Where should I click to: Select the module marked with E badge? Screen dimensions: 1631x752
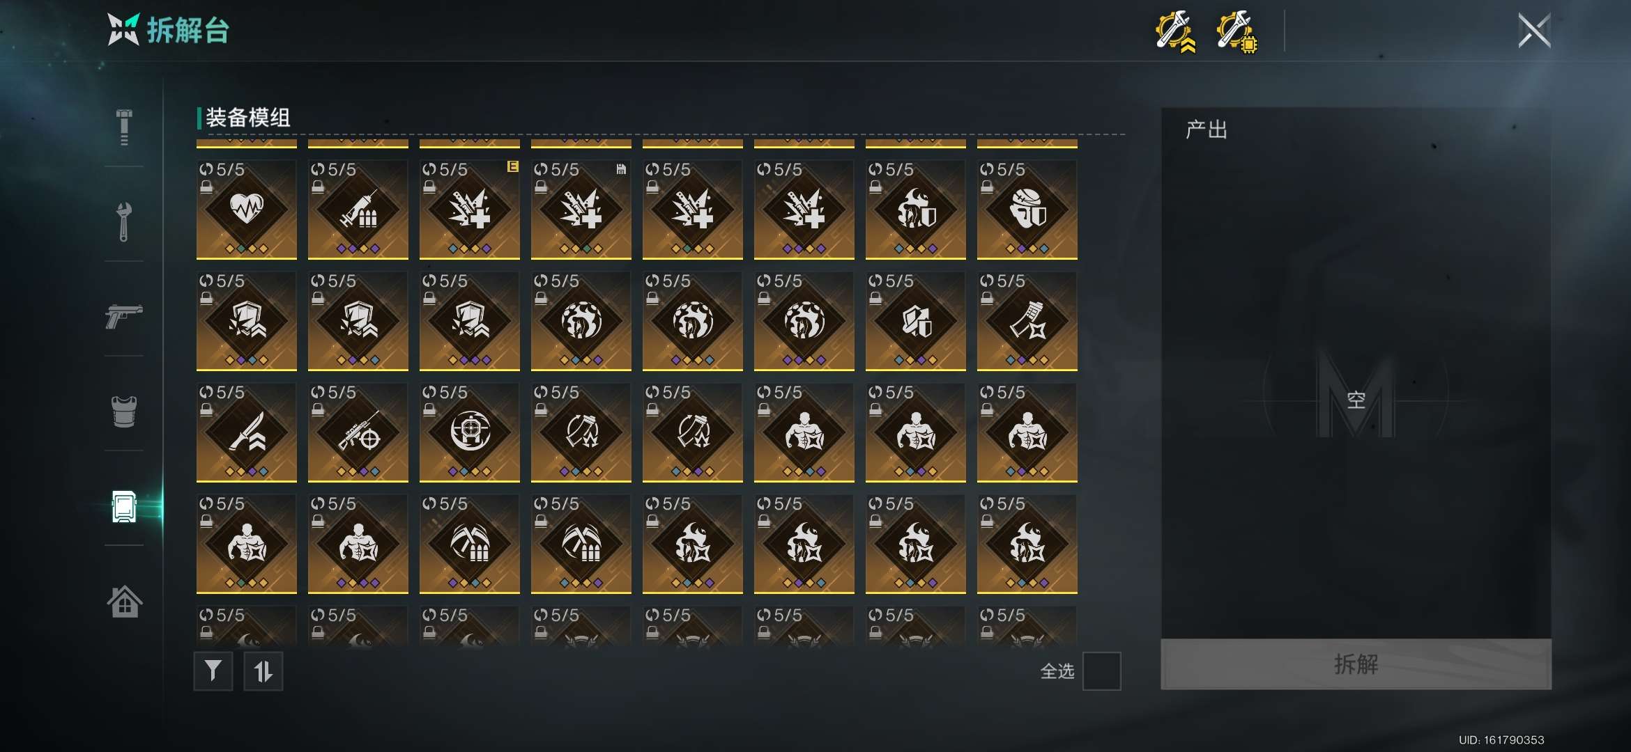(x=470, y=210)
